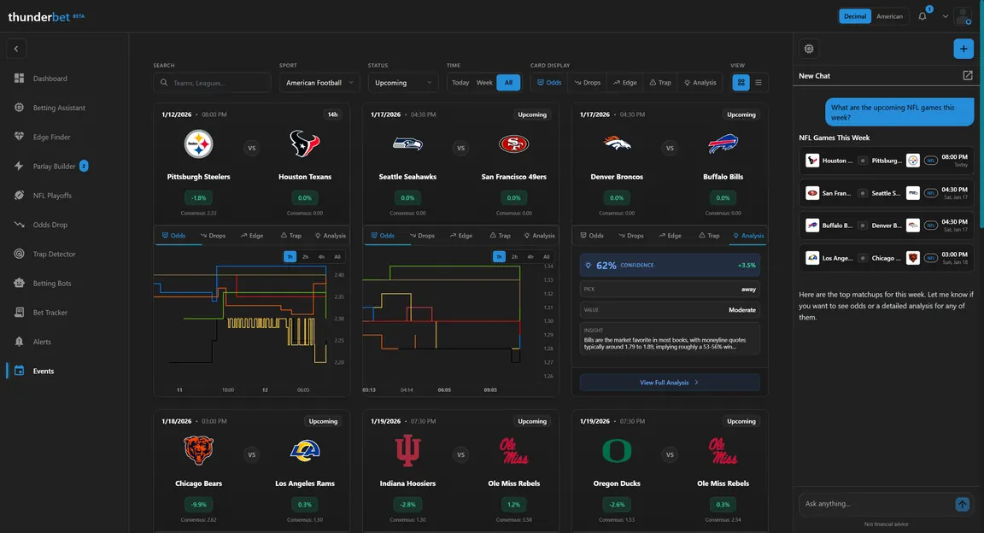Expand the chevron beside the notification bell
The height and width of the screenshot is (533, 984).
pos(946,16)
